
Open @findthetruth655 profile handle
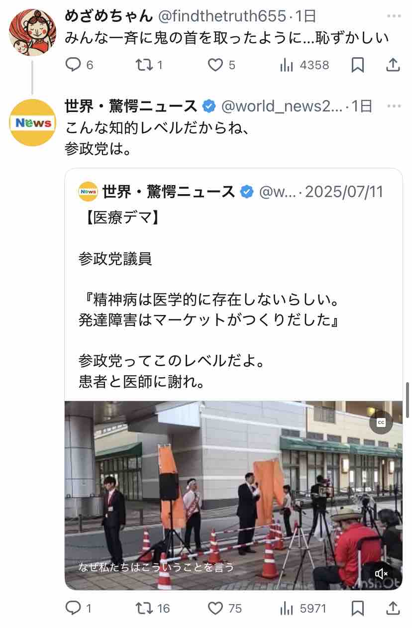[222, 16]
